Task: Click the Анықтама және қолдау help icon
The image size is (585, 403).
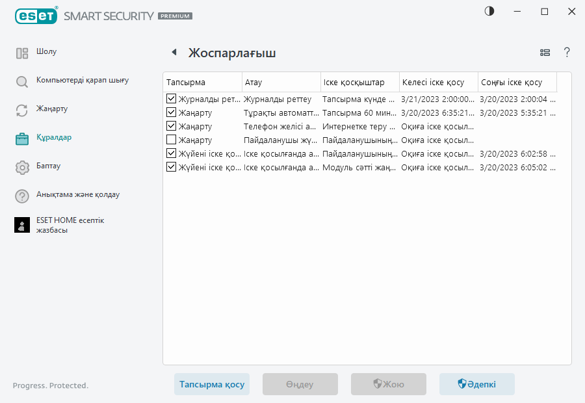Action: point(22,195)
